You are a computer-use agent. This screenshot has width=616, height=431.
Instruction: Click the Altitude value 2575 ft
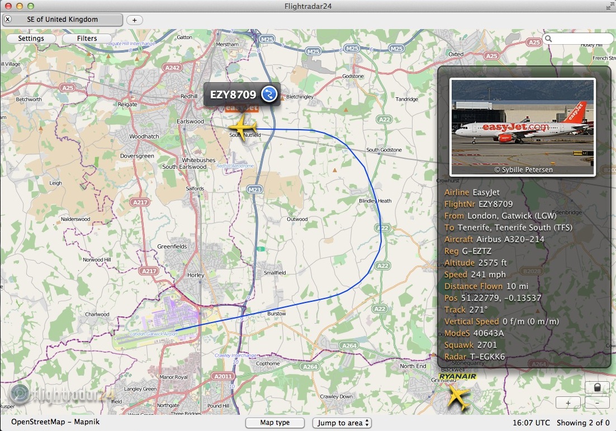tap(492, 263)
